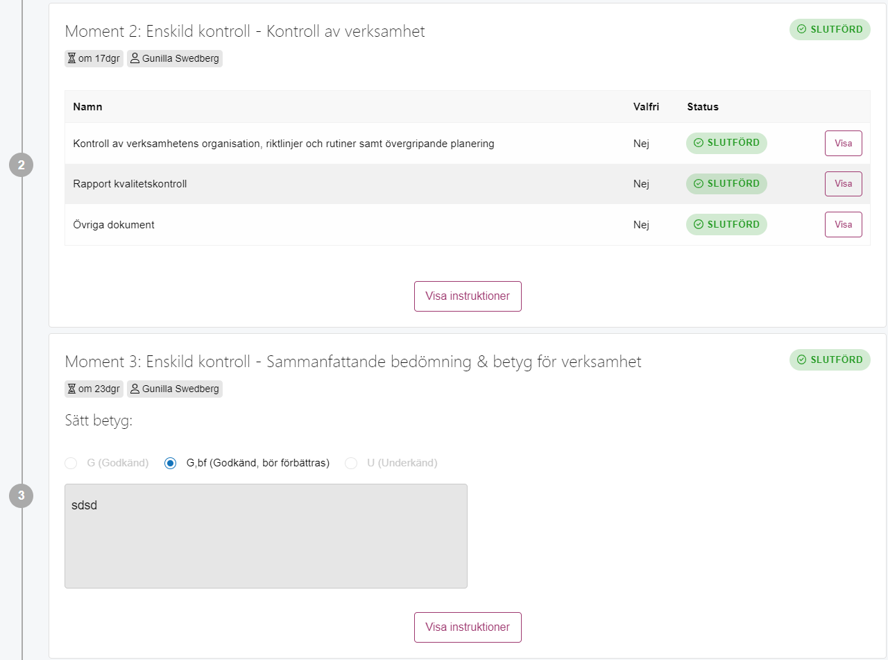The height and width of the screenshot is (660, 888).
Task: Open Visa for Rapport kvalitetskontroll row
Action: tap(844, 184)
